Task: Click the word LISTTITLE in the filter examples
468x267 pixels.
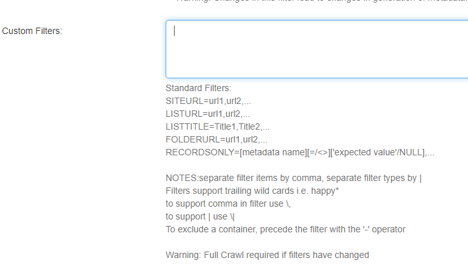Action: click(x=187, y=126)
